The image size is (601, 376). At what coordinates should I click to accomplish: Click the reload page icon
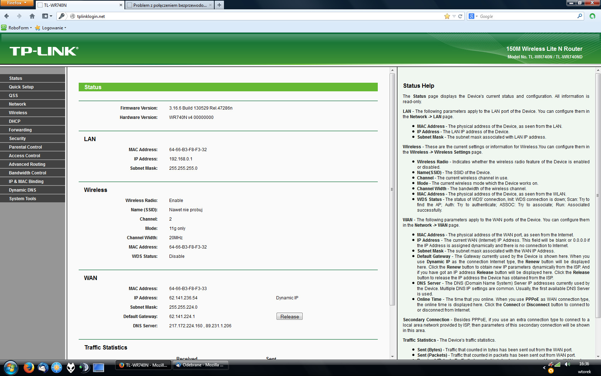460,16
